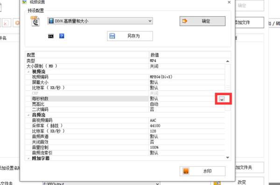The height and width of the screenshot is (185, 280).
Task: Click the black command-line icon
Action: (x=51, y=36)
